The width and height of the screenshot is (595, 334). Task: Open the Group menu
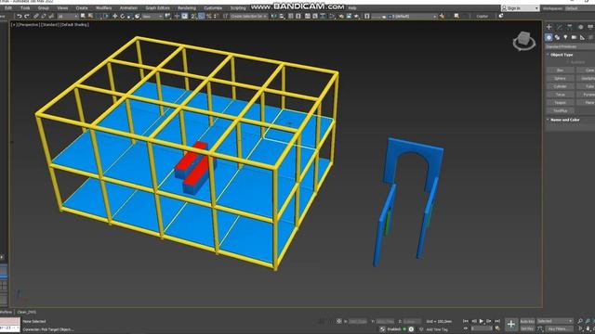point(44,8)
